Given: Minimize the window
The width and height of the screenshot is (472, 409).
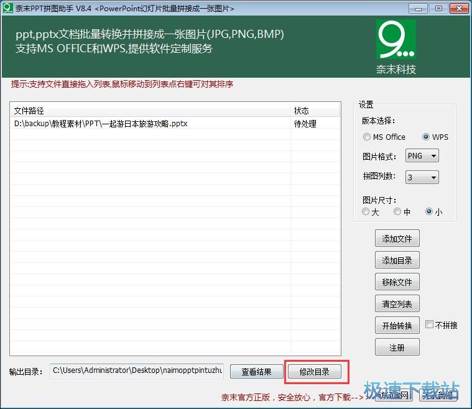Looking at the screenshot, I should pyautogui.click(x=418, y=9).
